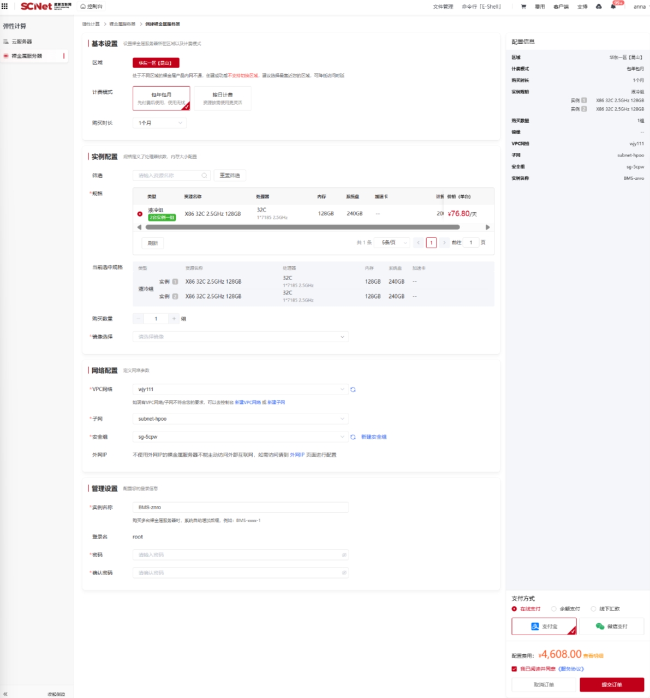Open the 新建安全组 link

[x=374, y=437]
